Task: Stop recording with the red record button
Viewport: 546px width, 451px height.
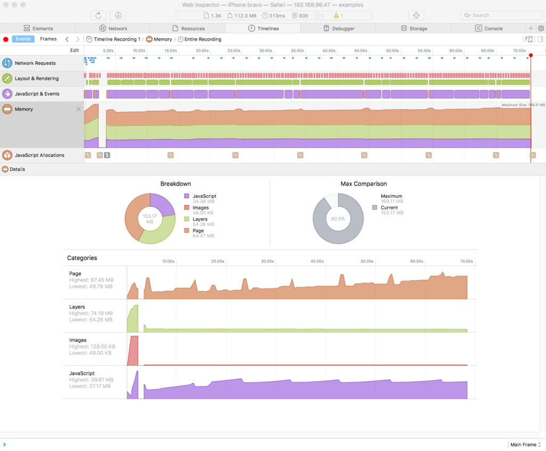Action: pos(5,39)
